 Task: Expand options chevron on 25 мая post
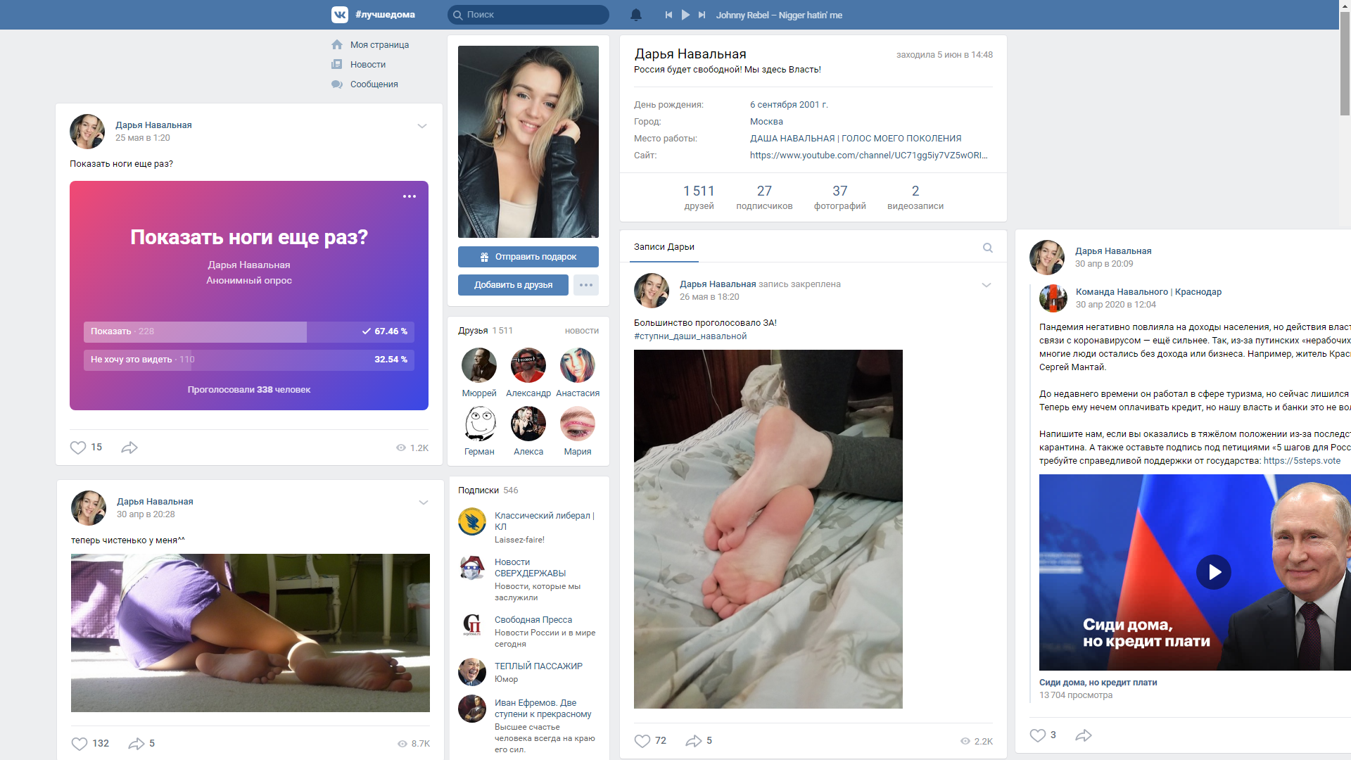[x=422, y=126]
